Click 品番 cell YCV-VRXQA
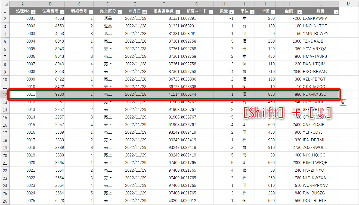Image resolution: width=359 pixels, height=205 pixels. pyautogui.click(x=321, y=49)
